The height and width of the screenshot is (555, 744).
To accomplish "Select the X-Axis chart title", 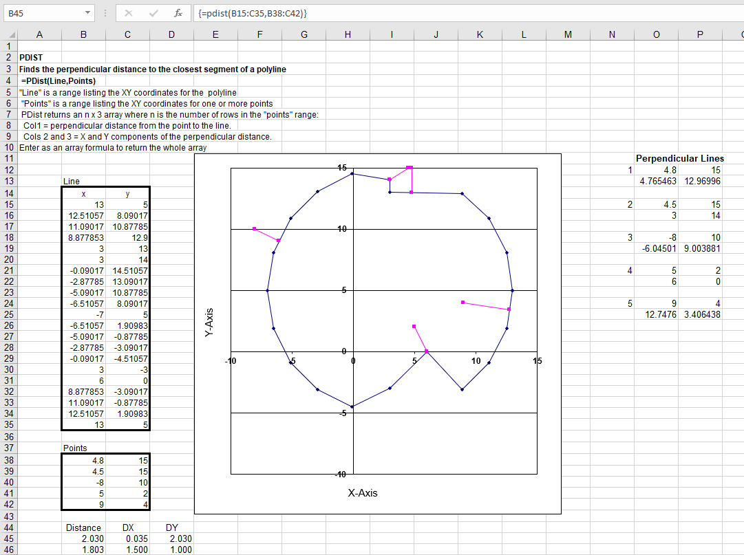I will coord(362,492).
